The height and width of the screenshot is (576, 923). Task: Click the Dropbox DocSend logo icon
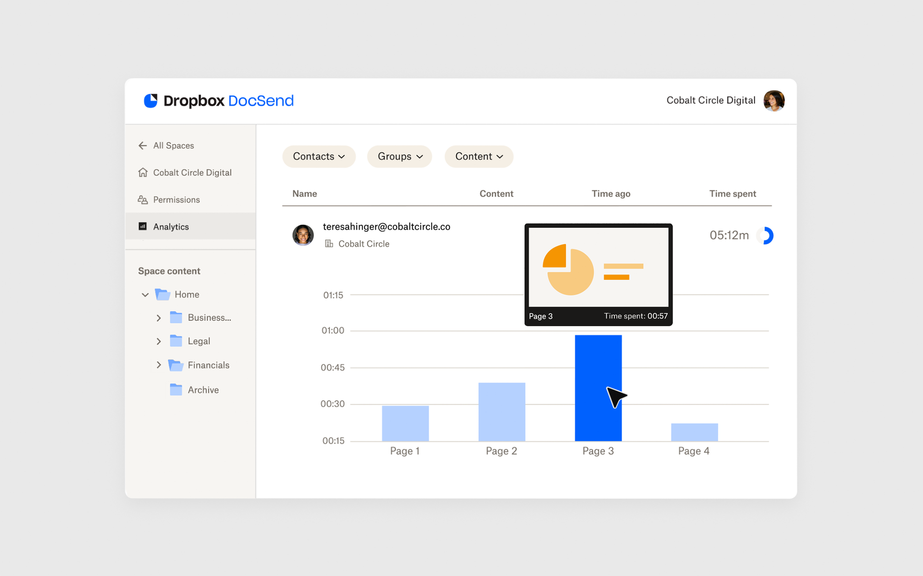(x=150, y=100)
